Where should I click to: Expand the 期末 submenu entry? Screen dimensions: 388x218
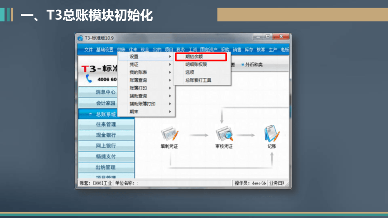[146, 112]
